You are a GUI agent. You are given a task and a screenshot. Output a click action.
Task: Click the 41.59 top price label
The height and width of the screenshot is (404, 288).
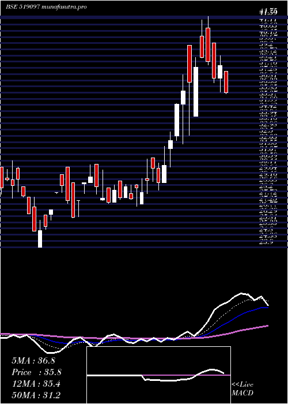tap(268, 12)
